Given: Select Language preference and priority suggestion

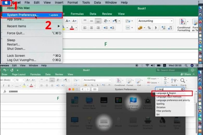Looking at the screenshot, I should tap(173, 100).
